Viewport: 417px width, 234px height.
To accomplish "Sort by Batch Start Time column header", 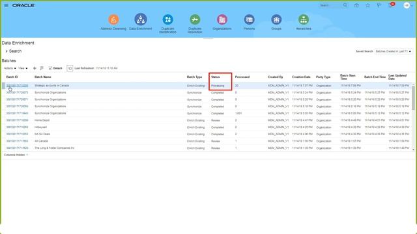I will [x=348, y=77].
